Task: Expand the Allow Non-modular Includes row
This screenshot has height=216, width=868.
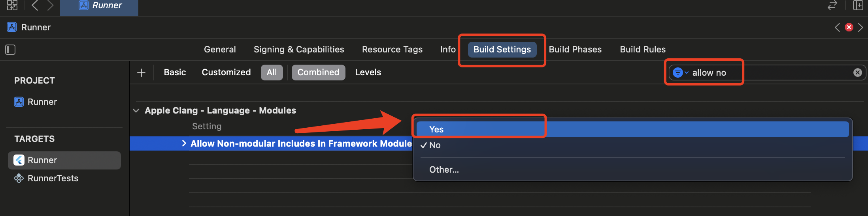Action: [184, 143]
